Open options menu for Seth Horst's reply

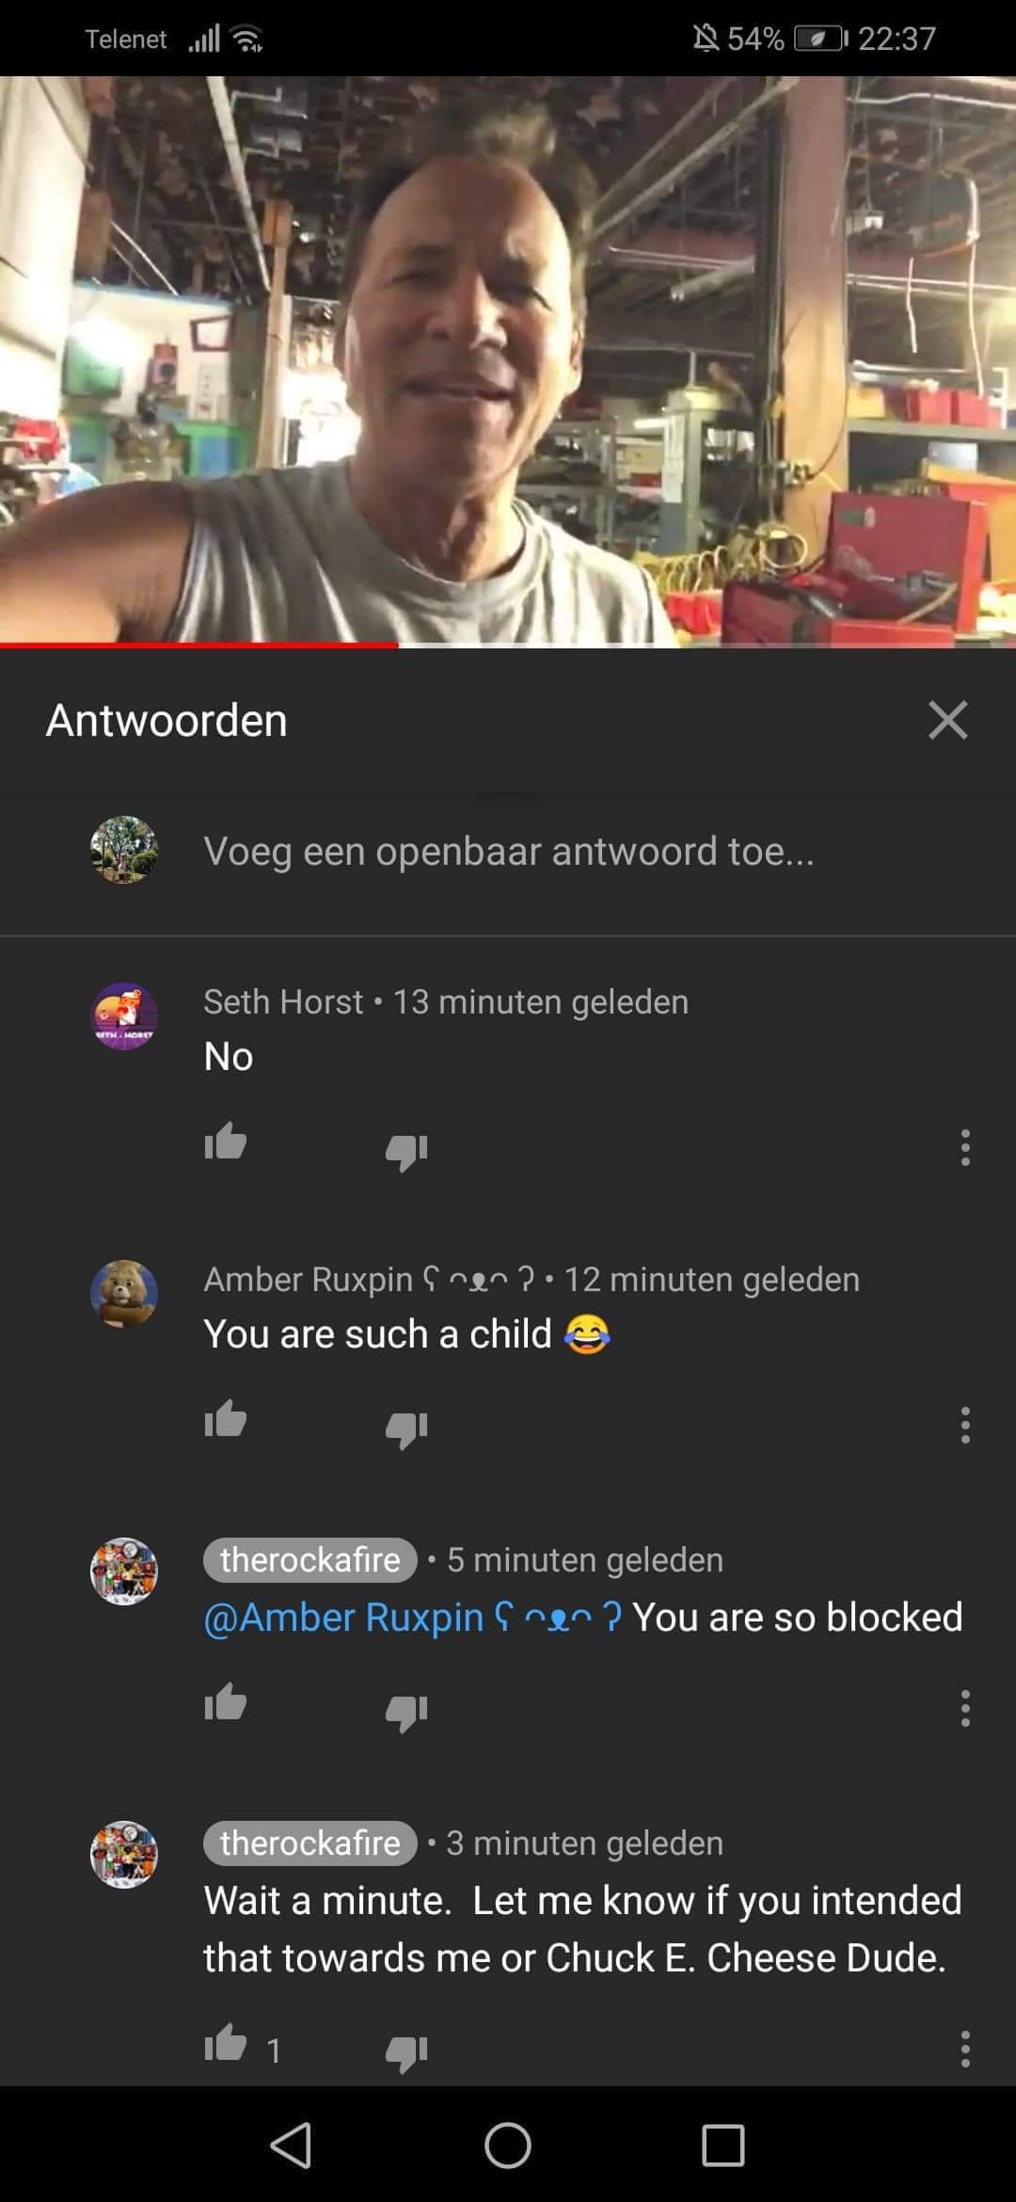(x=965, y=1148)
